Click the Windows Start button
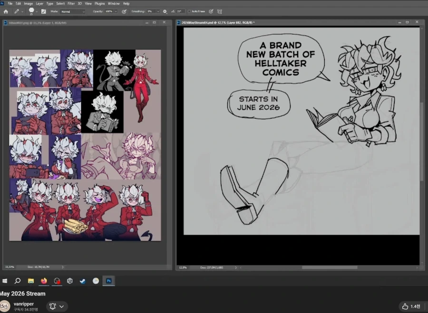 pos(5,281)
